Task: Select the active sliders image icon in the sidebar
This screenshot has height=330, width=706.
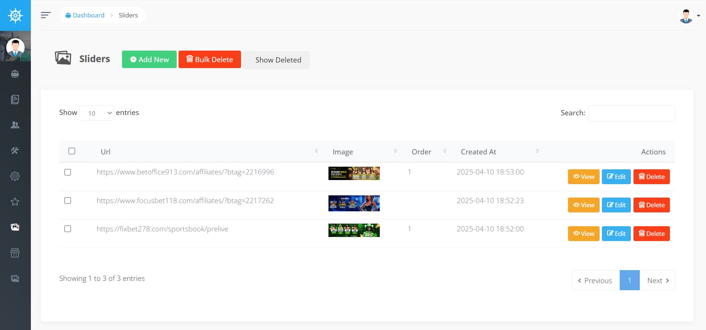Action: point(15,227)
